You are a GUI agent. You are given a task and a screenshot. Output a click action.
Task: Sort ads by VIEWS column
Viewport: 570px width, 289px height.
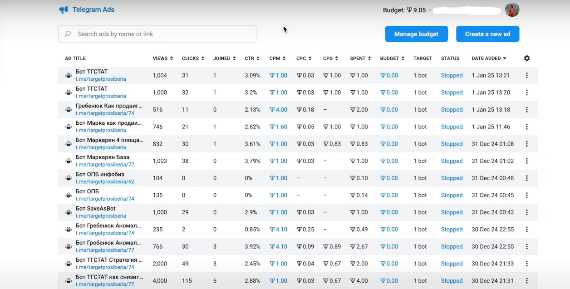click(x=163, y=59)
